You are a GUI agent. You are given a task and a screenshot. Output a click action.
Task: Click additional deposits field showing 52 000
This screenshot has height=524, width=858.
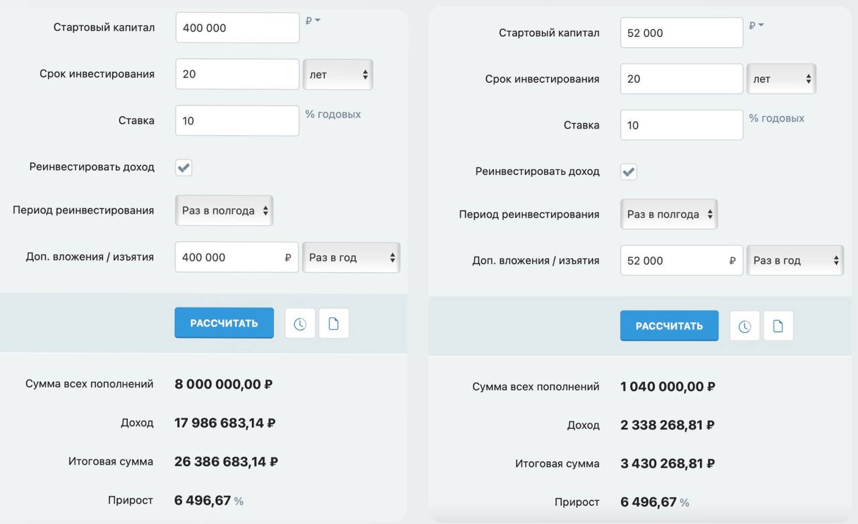coord(676,261)
